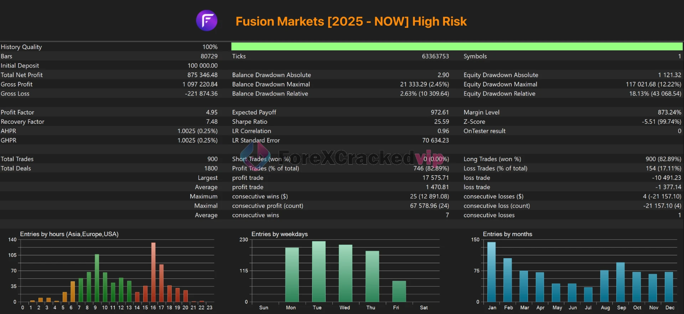Click the Fusion Markets High Risk title
684x314 pixels.
tap(351, 21)
